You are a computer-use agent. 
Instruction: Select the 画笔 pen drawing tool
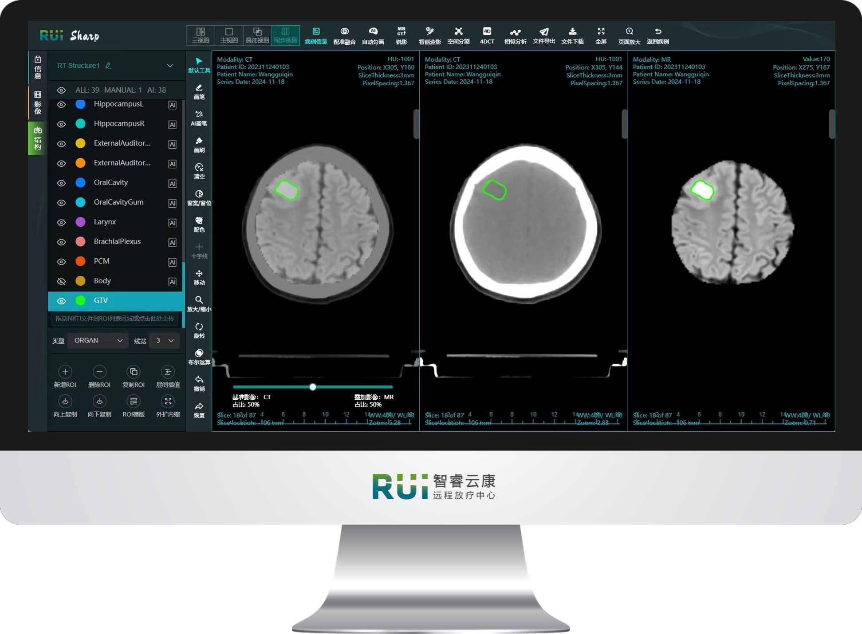(x=199, y=91)
